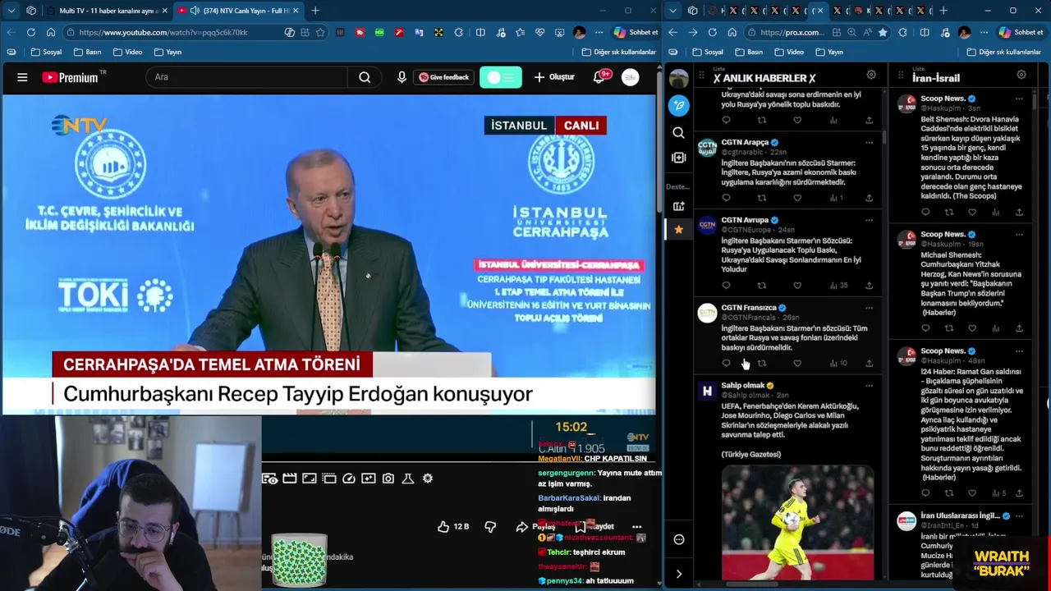Open İran-İsrail column settings gear
Screen dimensions: 1051x591
tap(1021, 75)
